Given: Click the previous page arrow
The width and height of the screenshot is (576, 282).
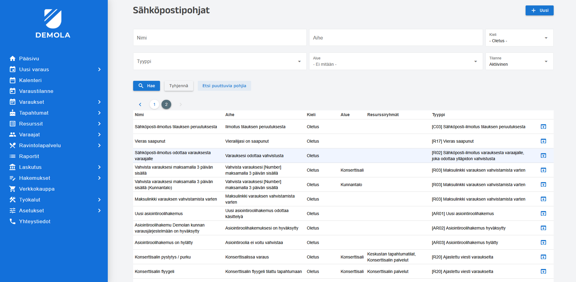Looking at the screenshot, I should 140,104.
